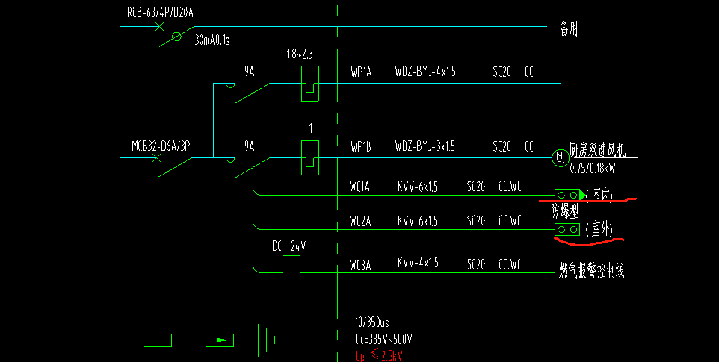Select the 燃气报警控制线 label
Screen dimensions: 719x362
click(x=591, y=271)
